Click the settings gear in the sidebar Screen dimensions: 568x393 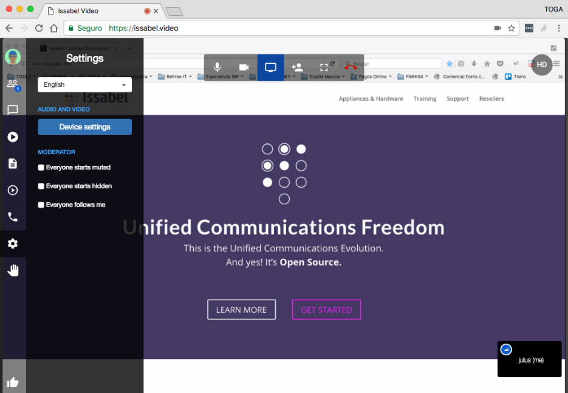13,244
